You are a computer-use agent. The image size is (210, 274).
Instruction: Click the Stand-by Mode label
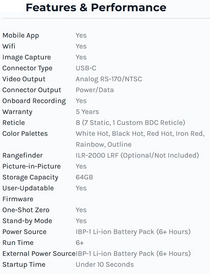pyautogui.click(x=27, y=221)
